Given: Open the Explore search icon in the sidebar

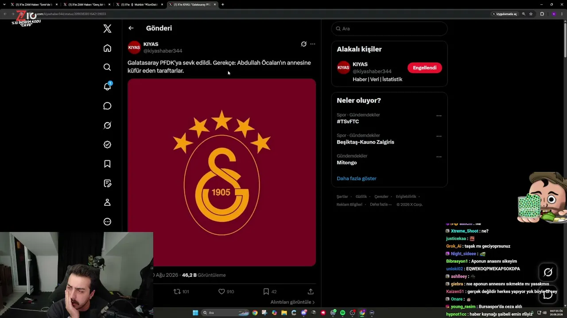Looking at the screenshot, I should tap(107, 67).
